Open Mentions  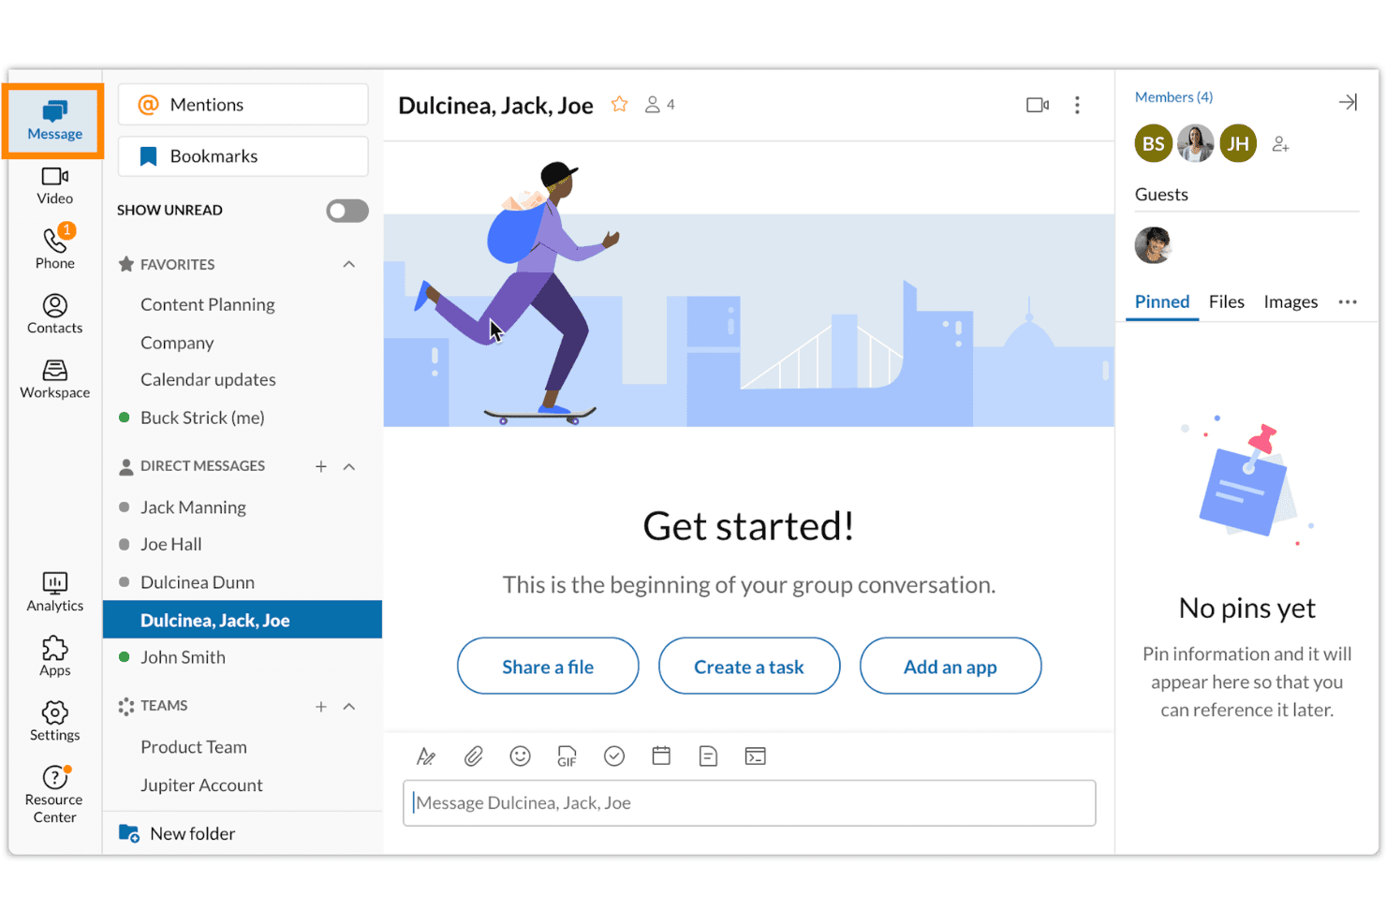pos(243,104)
